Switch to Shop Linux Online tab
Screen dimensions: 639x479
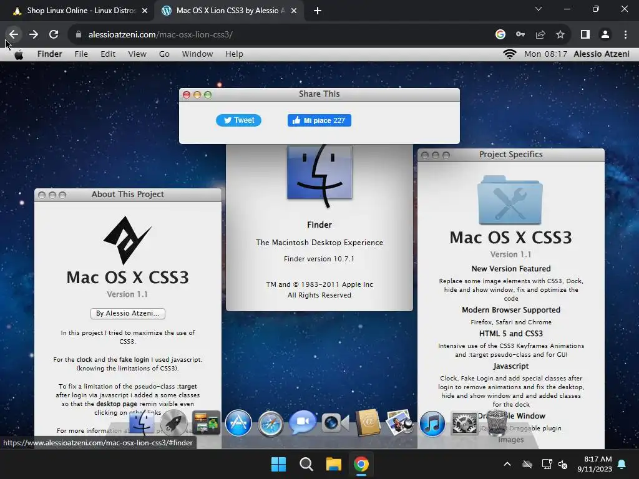click(x=76, y=11)
